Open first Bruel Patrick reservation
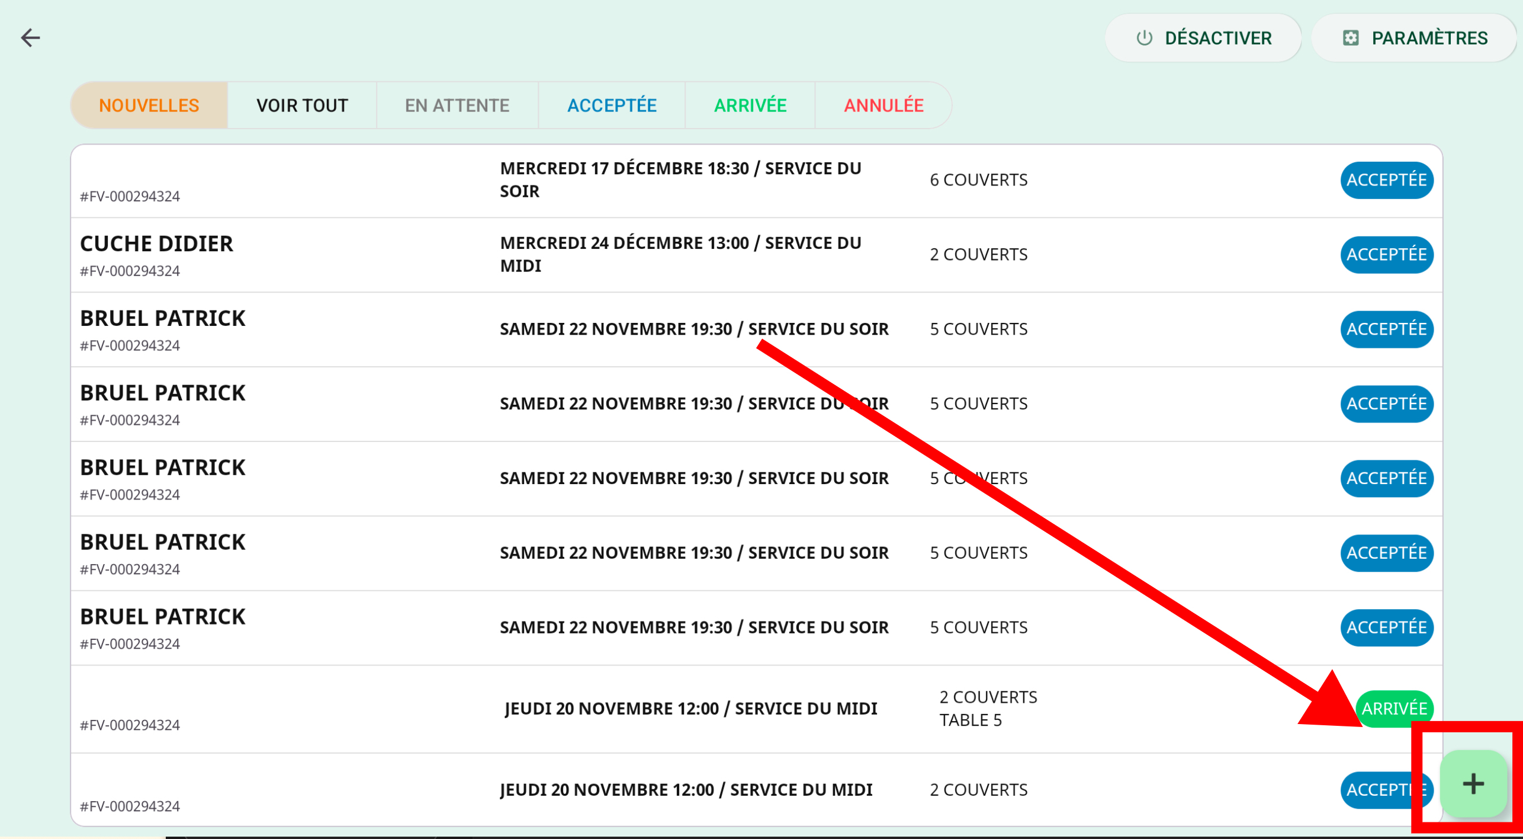Viewport: 1523px width, 839px height. tap(162, 319)
